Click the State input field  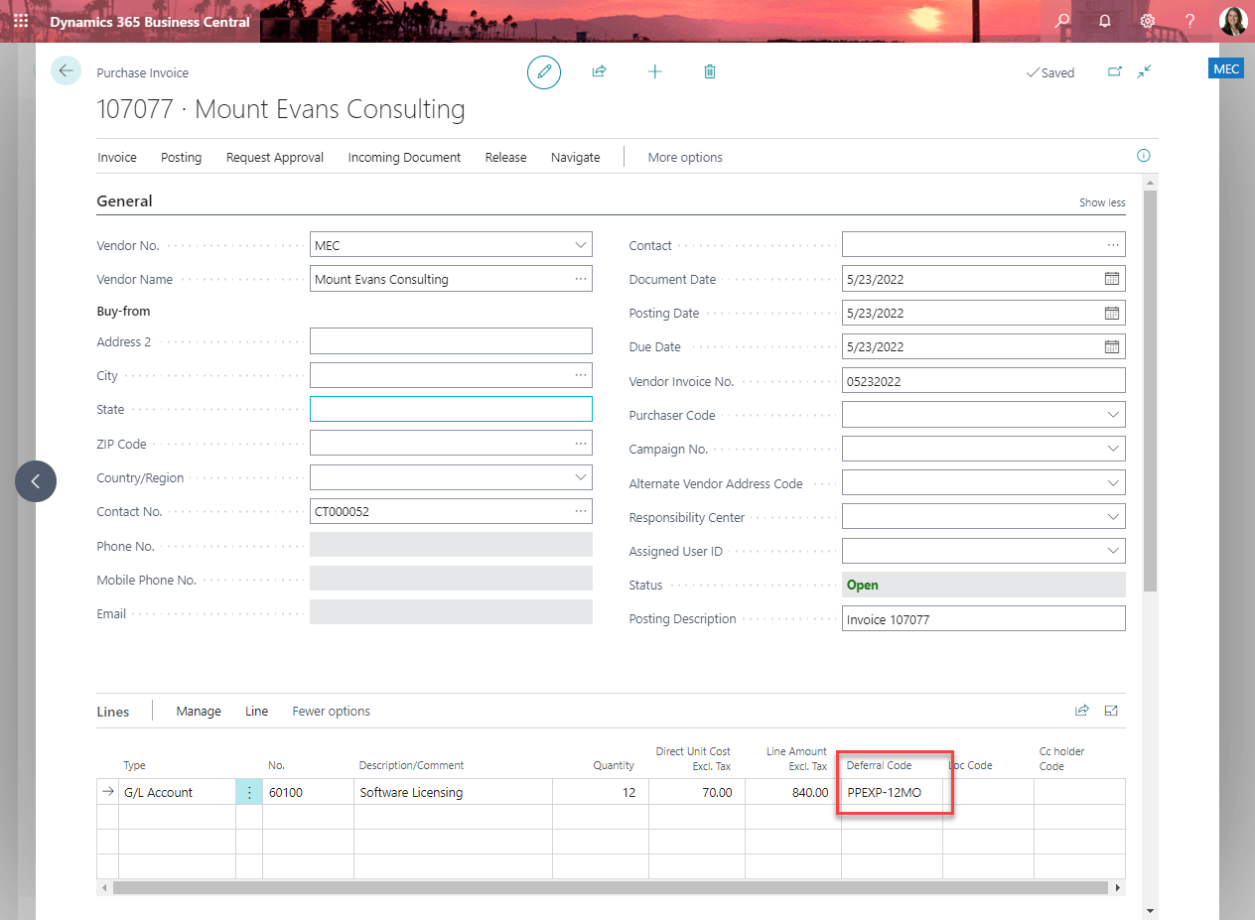451,409
